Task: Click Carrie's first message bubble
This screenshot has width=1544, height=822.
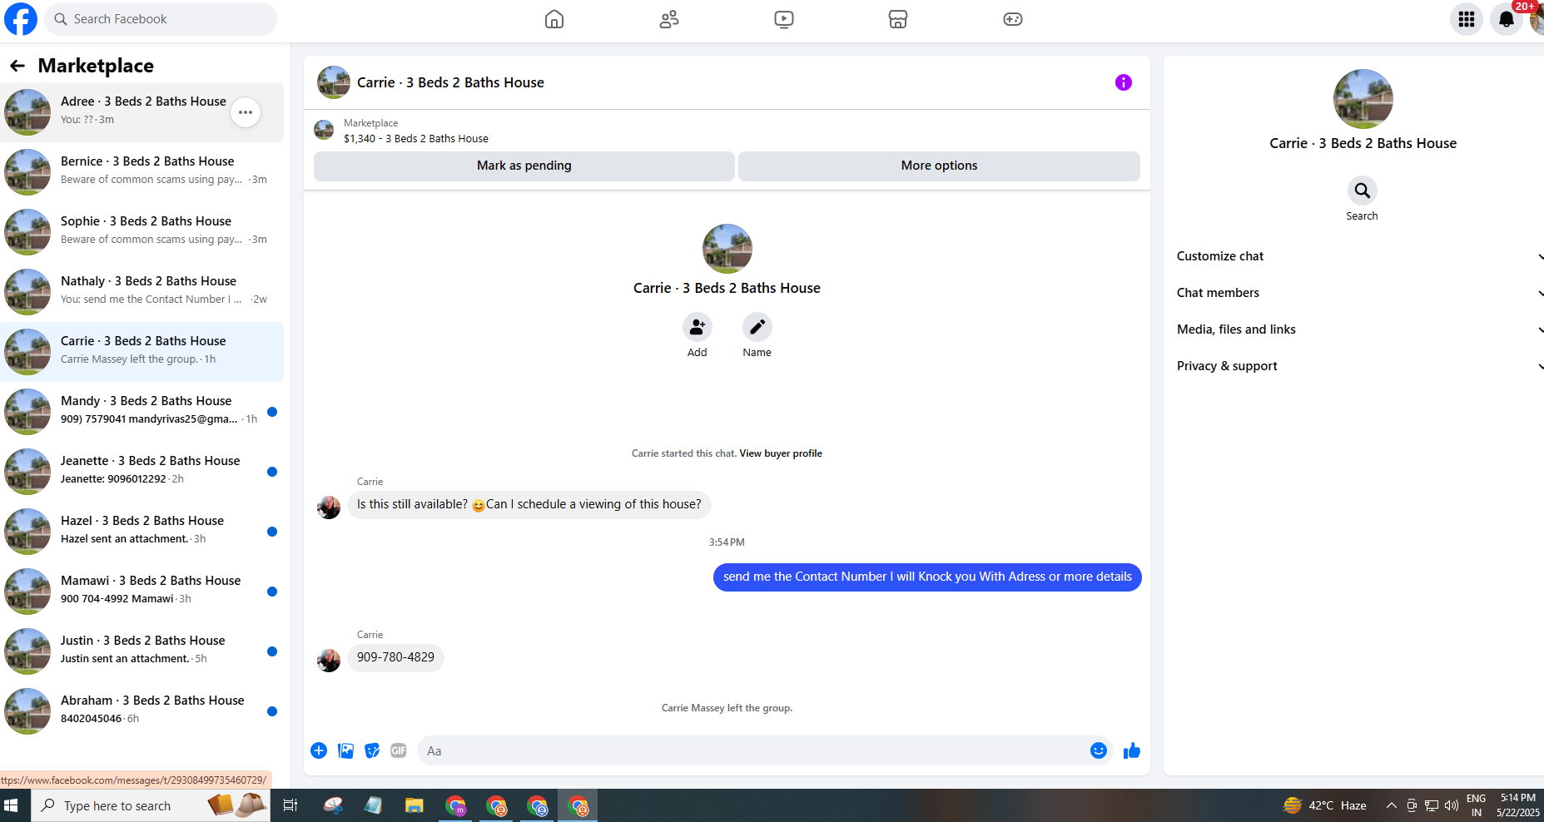Action: pyautogui.click(x=529, y=504)
